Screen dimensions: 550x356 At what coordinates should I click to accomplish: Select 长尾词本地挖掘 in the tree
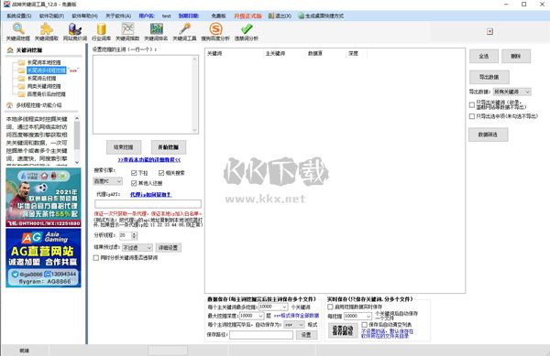[x=44, y=62]
